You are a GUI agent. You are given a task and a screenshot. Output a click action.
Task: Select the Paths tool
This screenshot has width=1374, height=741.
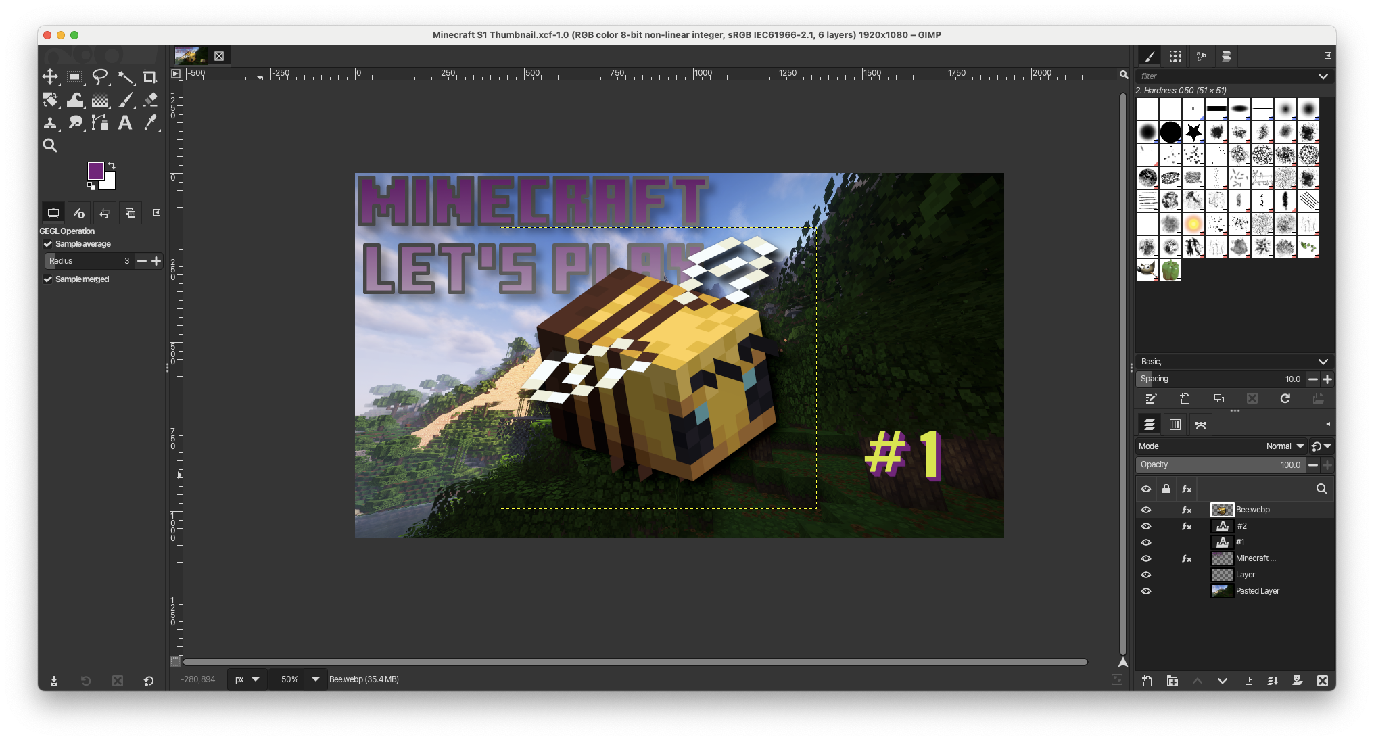(x=100, y=122)
